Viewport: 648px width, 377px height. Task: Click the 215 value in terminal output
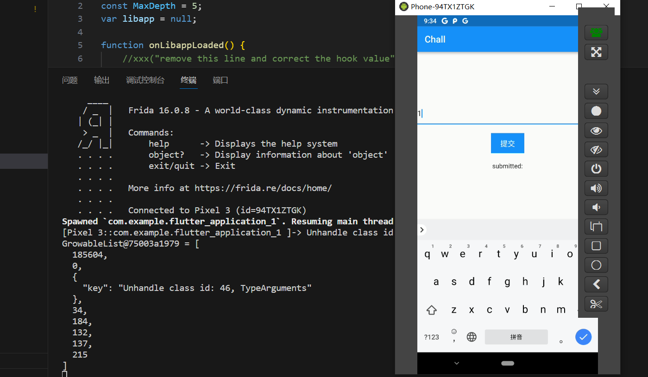point(80,355)
